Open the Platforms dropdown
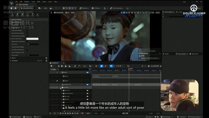209x118 pixels. [x=84, y=8]
